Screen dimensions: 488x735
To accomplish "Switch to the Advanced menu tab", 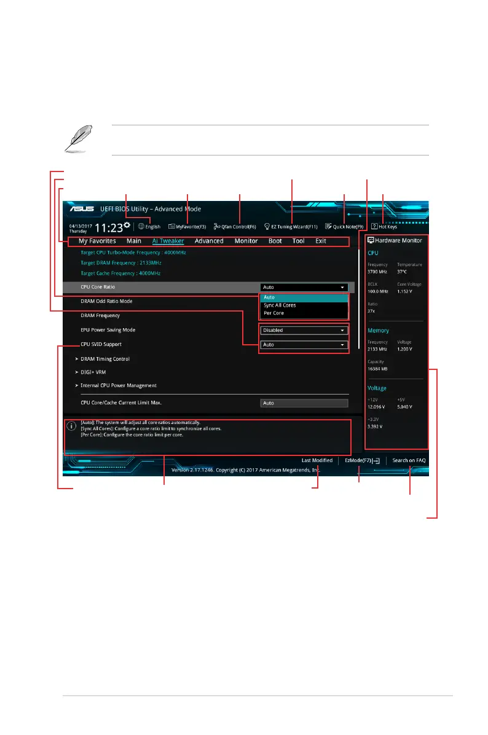I will (209, 241).
